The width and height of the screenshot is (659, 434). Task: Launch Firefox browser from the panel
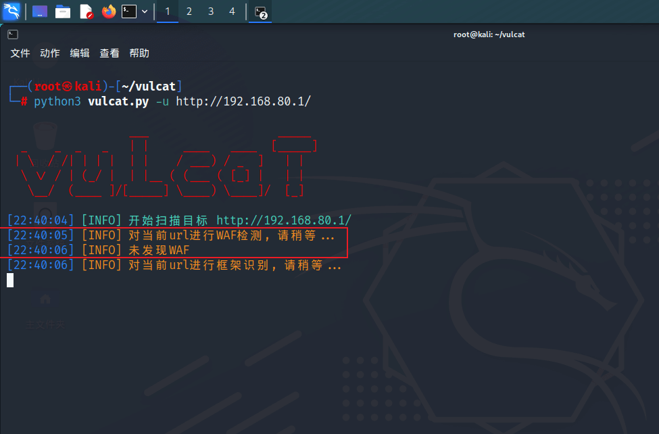108,11
